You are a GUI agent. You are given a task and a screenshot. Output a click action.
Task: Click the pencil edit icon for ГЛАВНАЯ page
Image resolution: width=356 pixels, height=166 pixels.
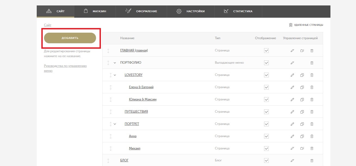pos(292,51)
